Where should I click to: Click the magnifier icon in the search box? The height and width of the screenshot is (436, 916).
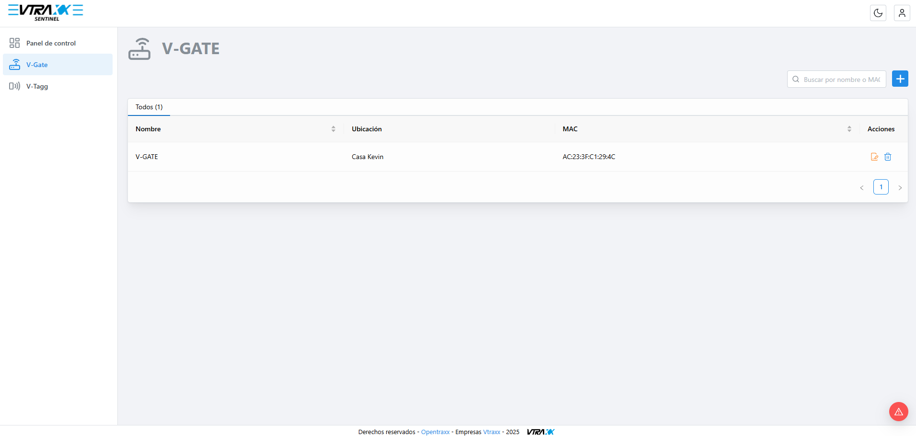[796, 79]
